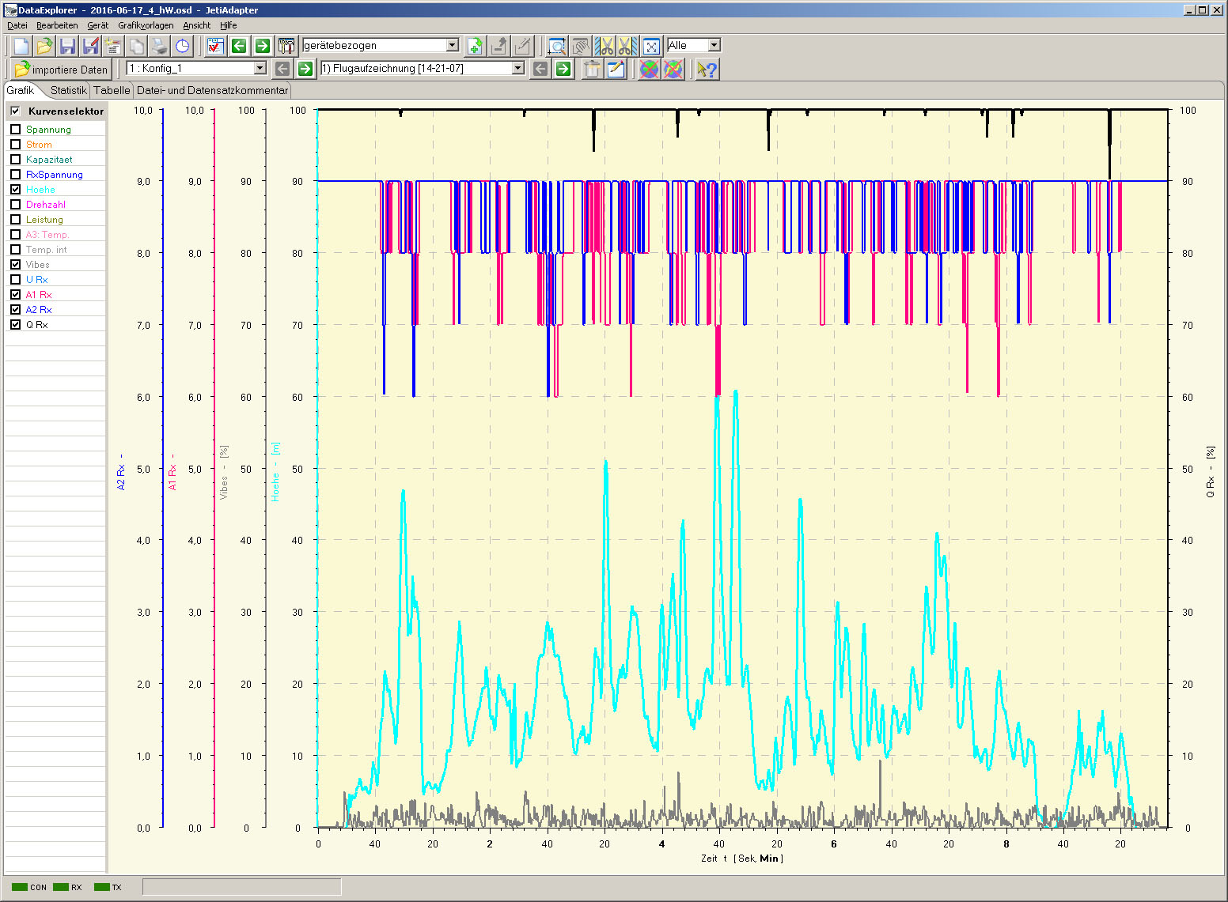Image resolution: width=1228 pixels, height=902 pixels.
Task: Click the fit-to-window icon left of Alle
Action: tap(651, 46)
